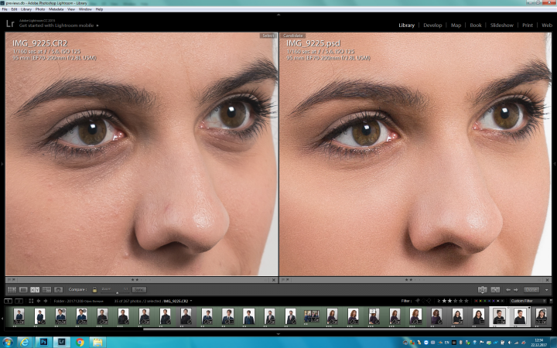The height and width of the screenshot is (348, 557).
Task: Click the Lr identity plate logo
Action: [10, 24]
